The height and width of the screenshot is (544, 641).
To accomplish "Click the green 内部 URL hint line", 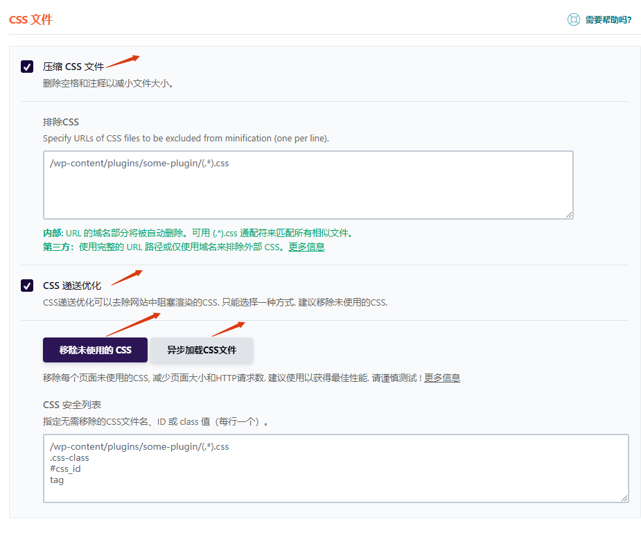I will pyautogui.click(x=198, y=233).
